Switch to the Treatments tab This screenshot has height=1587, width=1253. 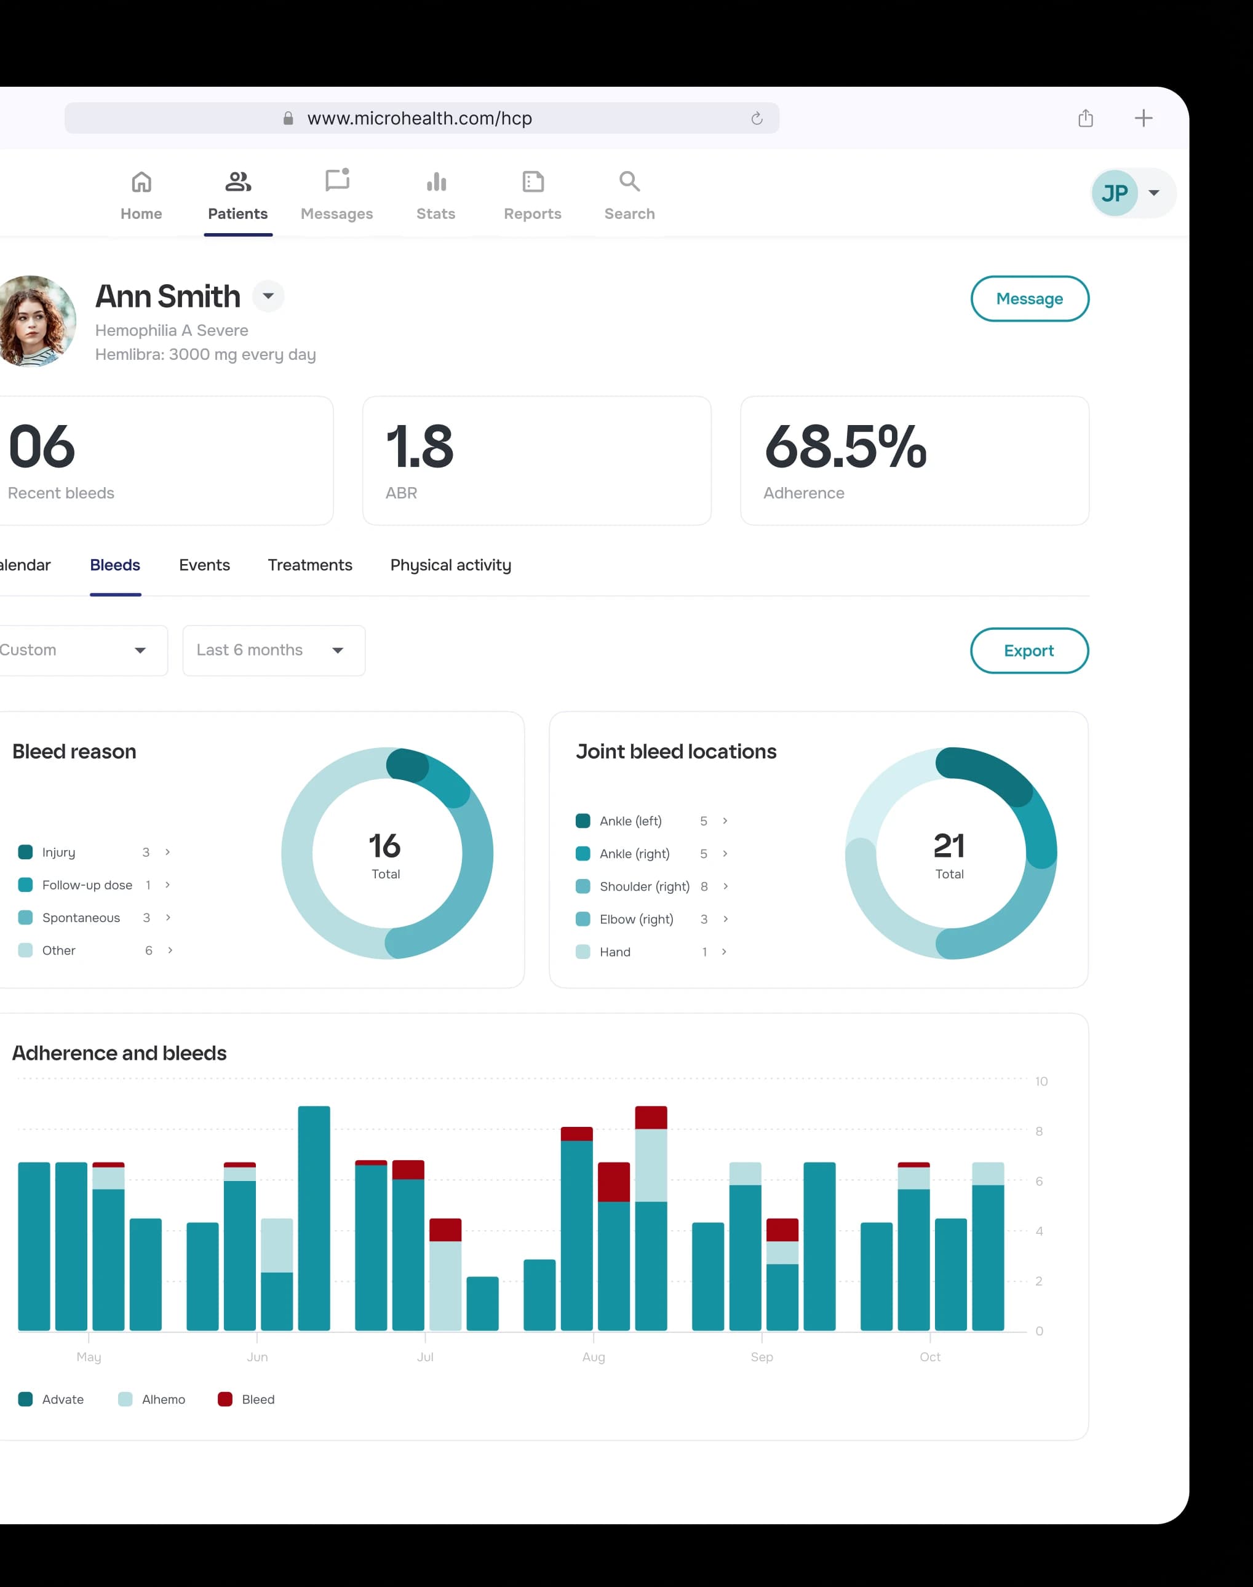click(309, 565)
